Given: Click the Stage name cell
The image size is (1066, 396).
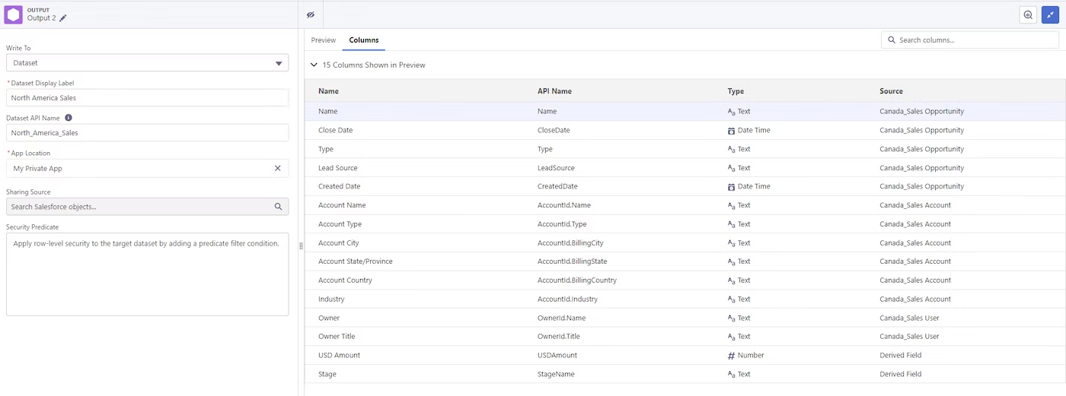Looking at the screenshot, I should [327, 374].
